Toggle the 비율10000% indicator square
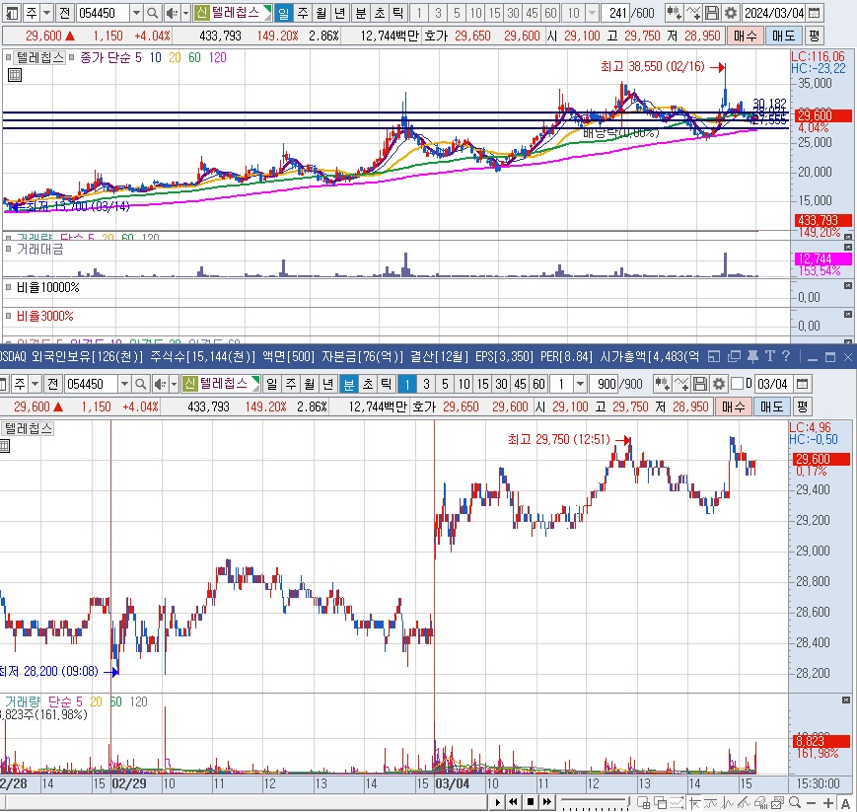Image resolution: width=857 pixels, height=812 pixels. pos(8,287)
